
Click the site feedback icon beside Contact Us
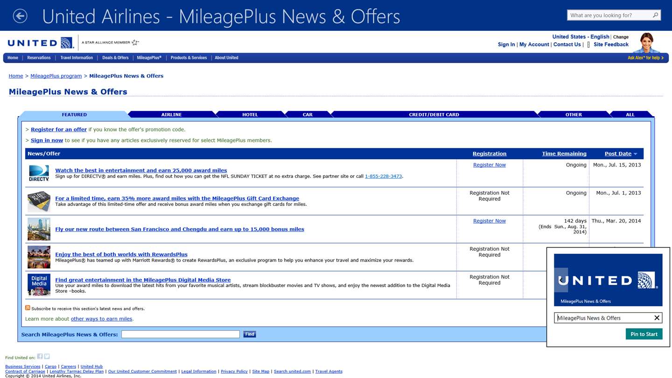[x=588, y=45]
